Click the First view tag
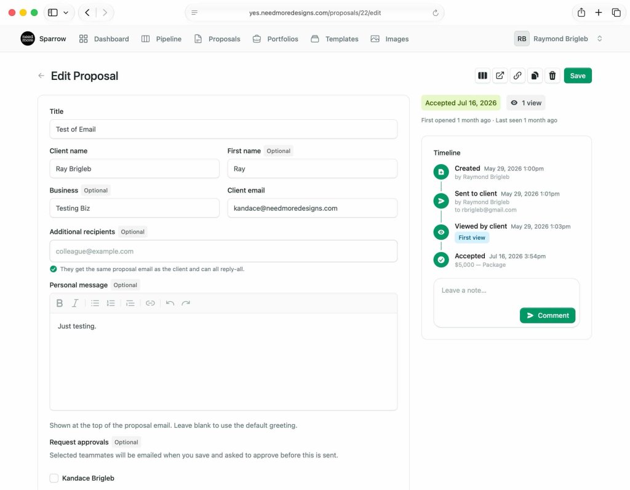630x490 pixels. coord(472,238)
